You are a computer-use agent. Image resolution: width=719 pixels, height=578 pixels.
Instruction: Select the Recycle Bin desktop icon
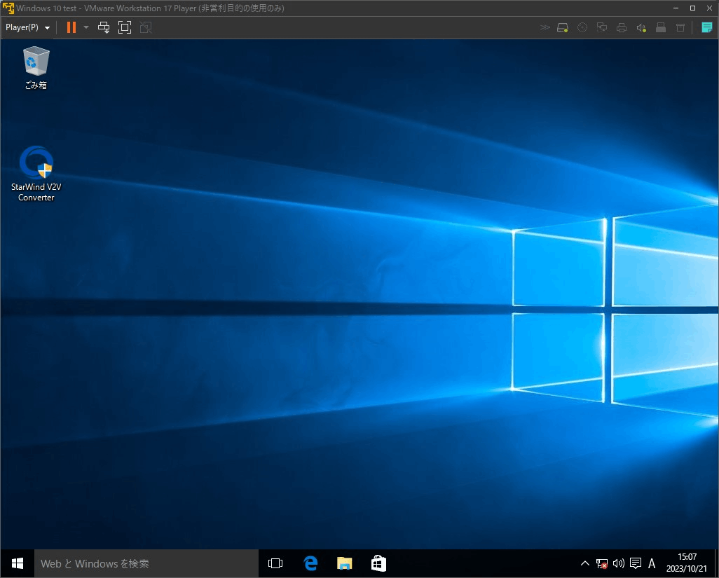pyautogui.click(x=36, y=68)
